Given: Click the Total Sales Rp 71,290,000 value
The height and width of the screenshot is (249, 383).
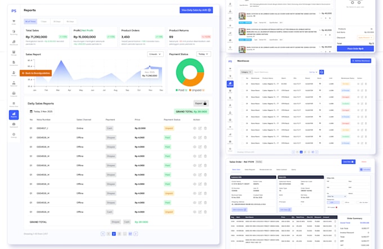Looking at the screenshot, I should pyautogui.click(x=37, y=37).
